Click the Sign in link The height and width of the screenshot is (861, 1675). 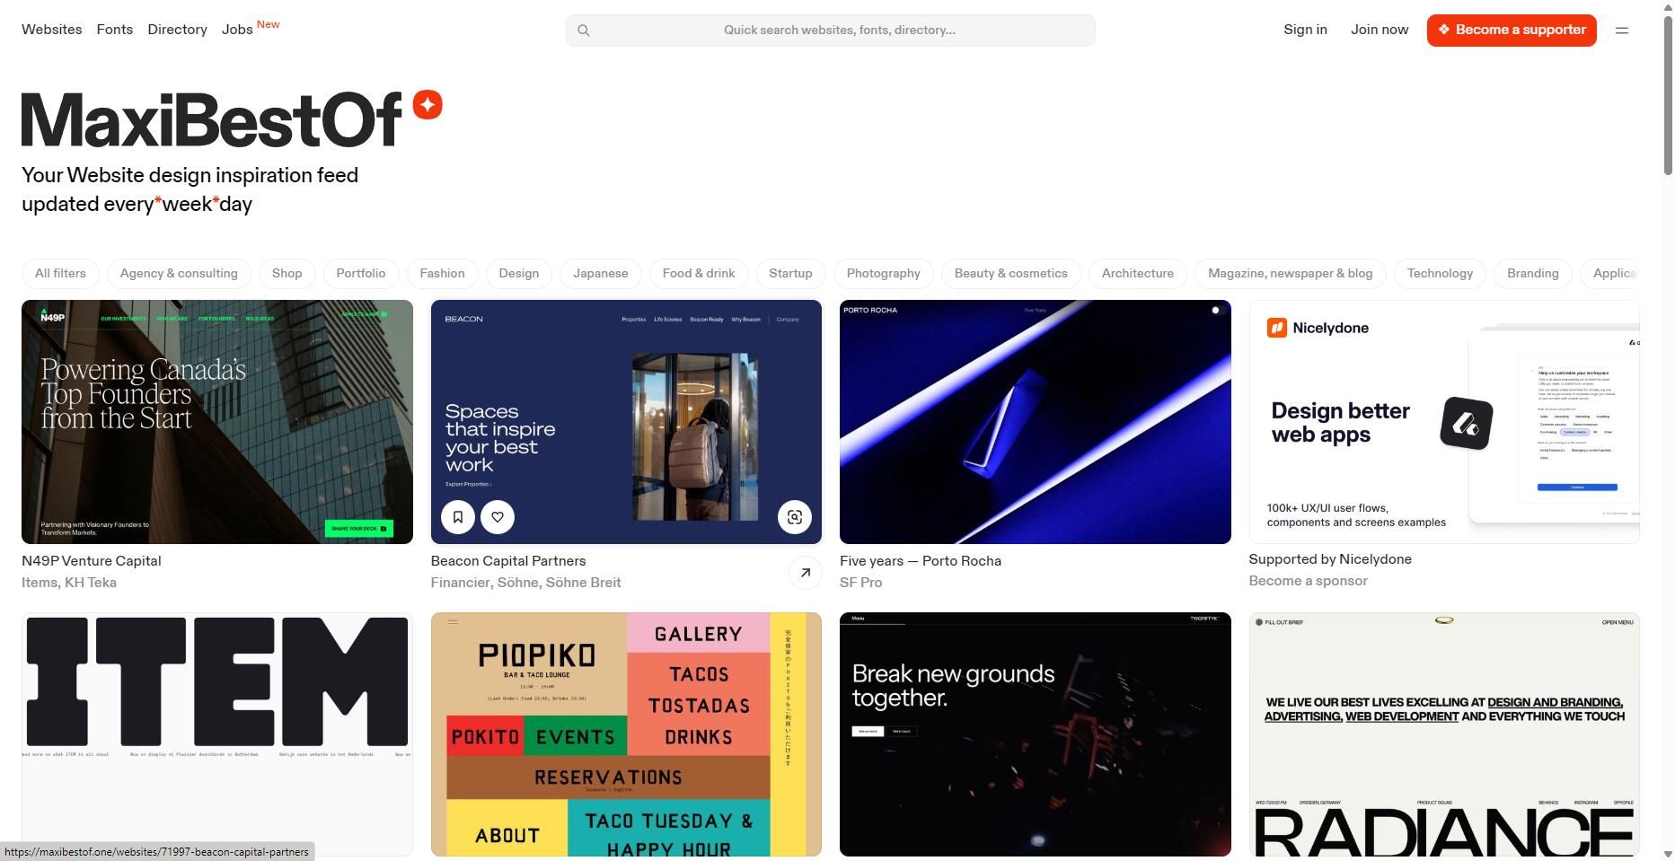tap(1305, 30)
